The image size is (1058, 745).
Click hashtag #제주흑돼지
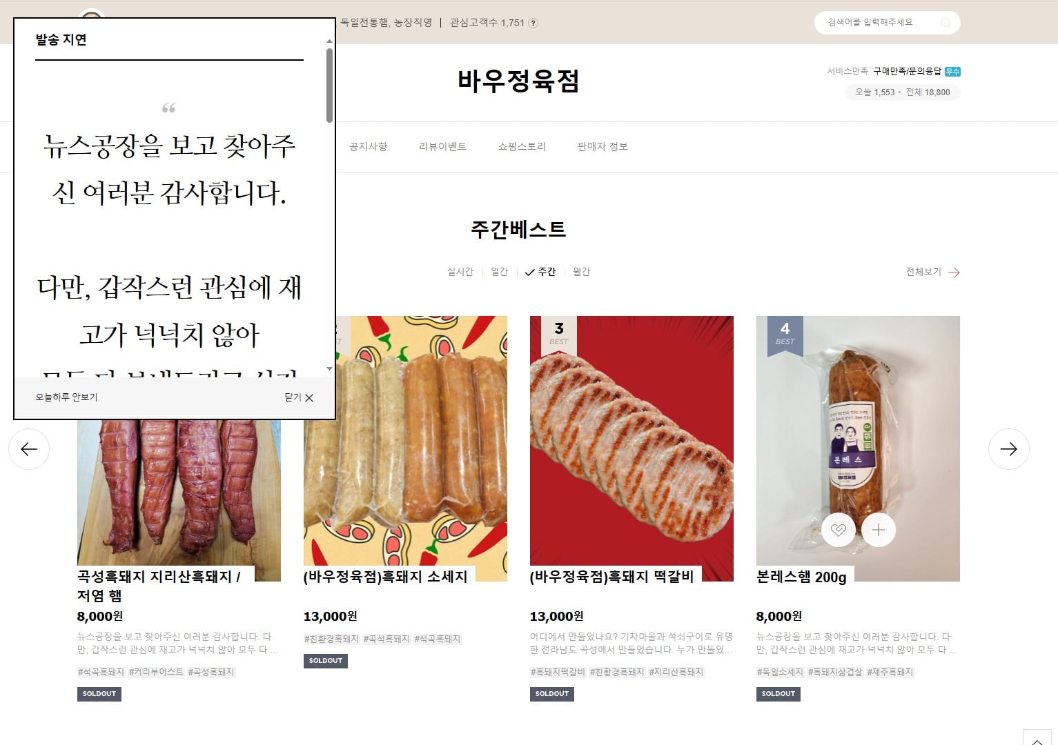[x=890, y=672]
